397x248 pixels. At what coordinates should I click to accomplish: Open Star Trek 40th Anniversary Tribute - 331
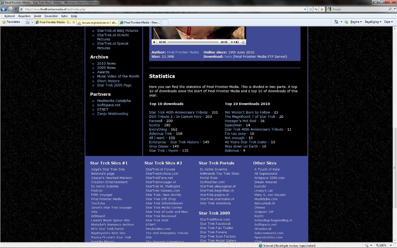[183, 112]
